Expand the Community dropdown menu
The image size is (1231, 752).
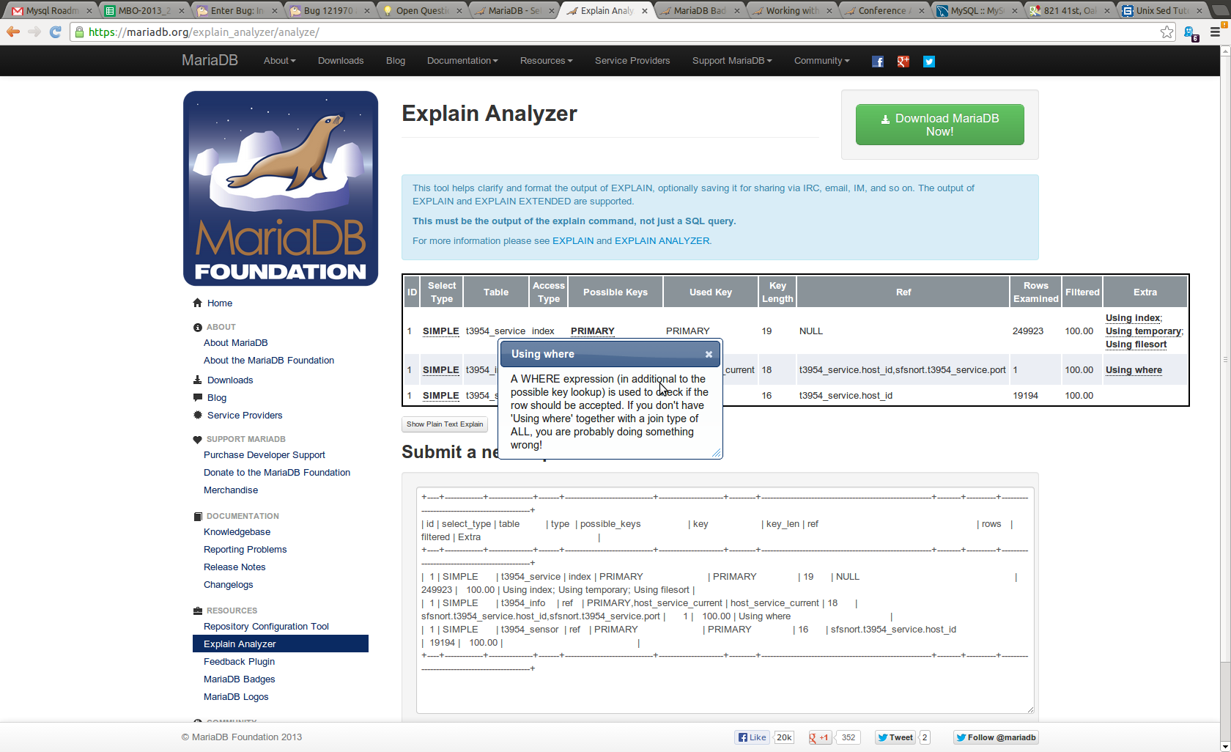pyautogui.click(x=821, y=61)
